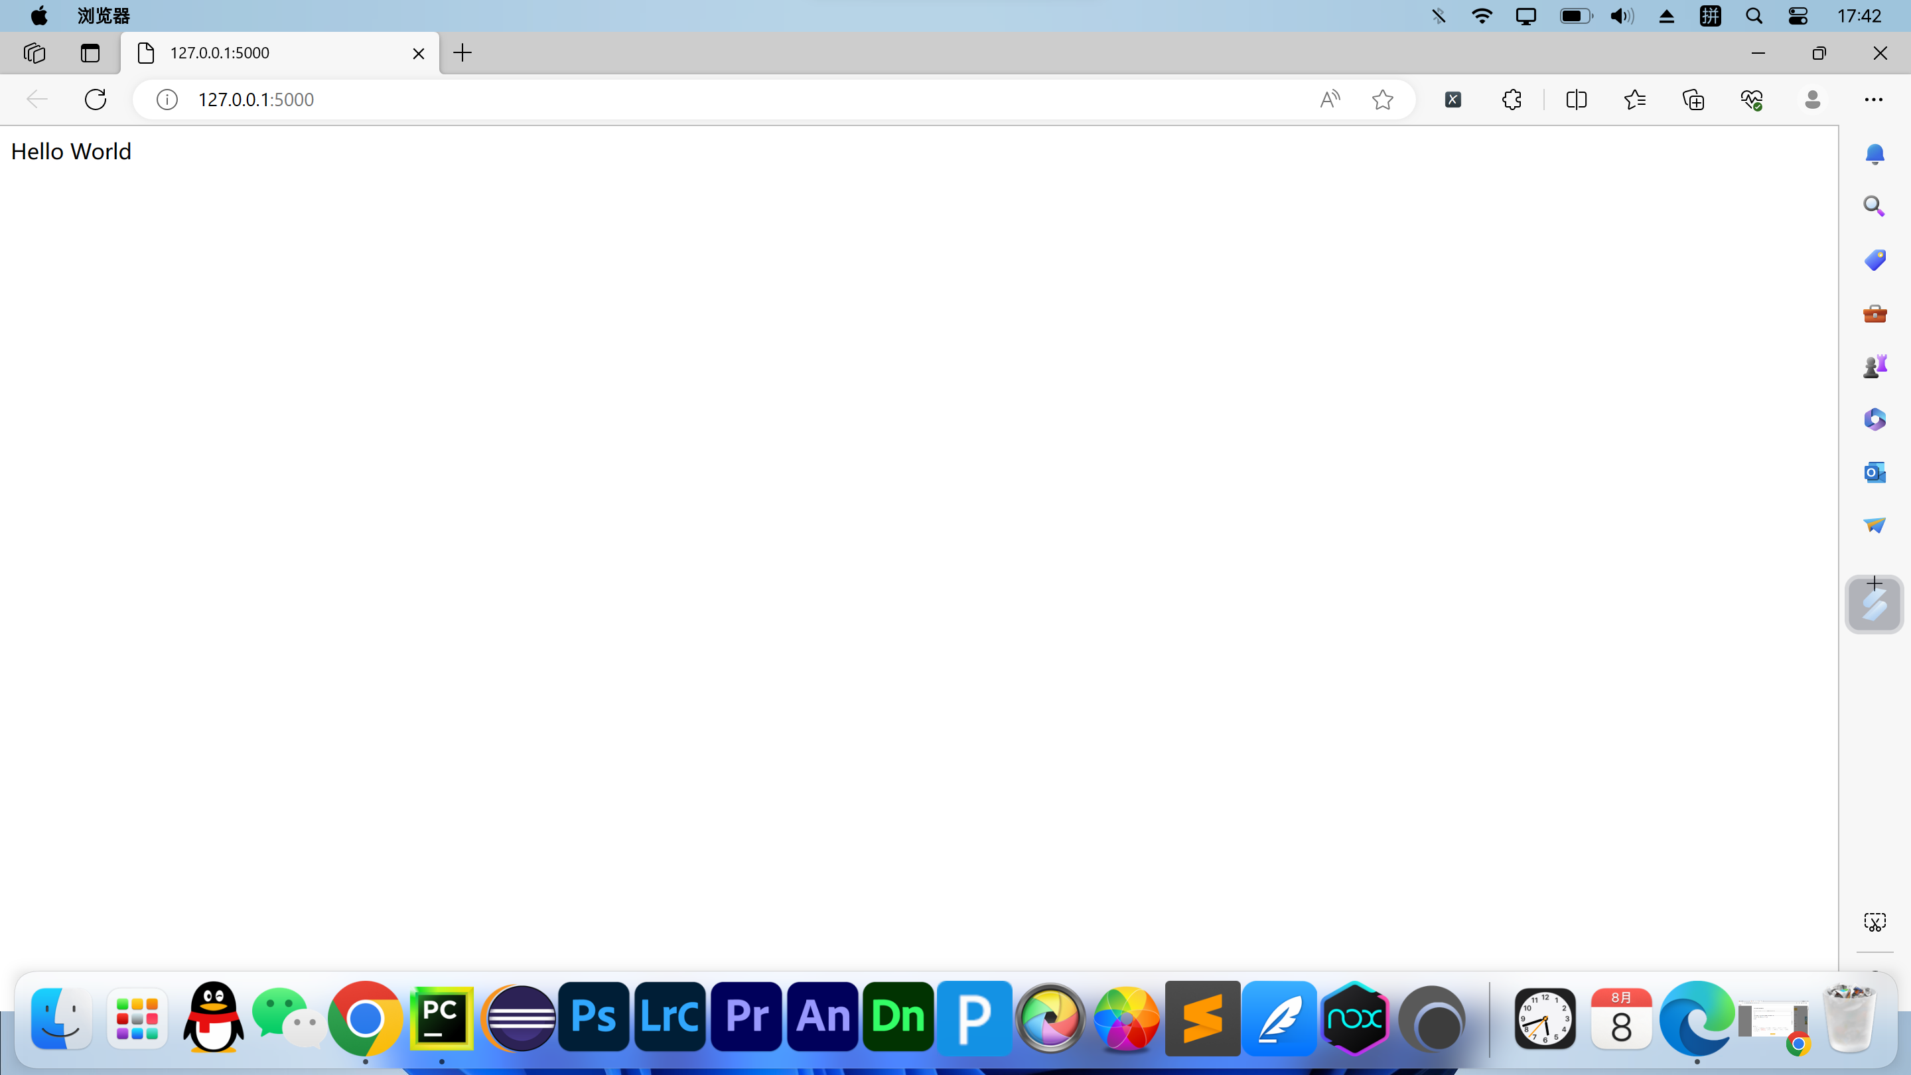This screenshot has height=1075, width=1911.
Task: Launch QQ from the dock
Action: pyautogui.click(x=214, y=1017)
